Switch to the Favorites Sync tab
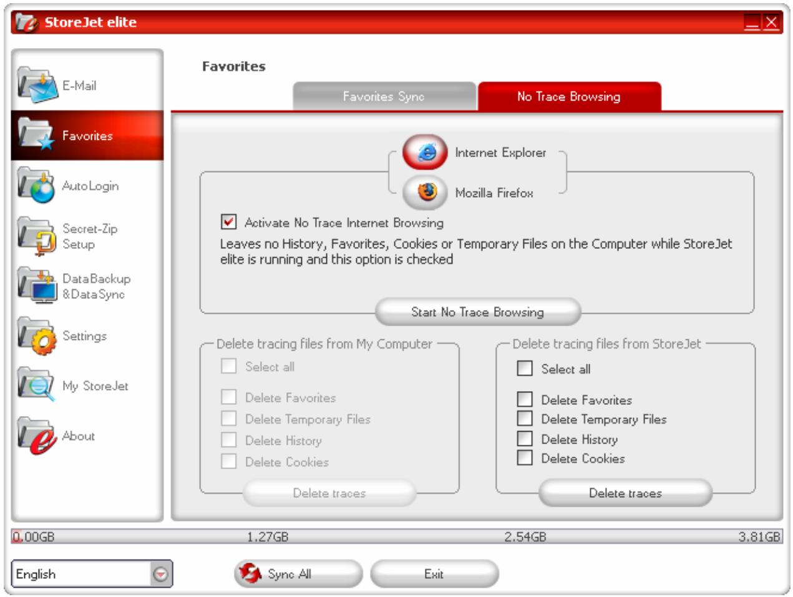793x597 pixels. (x=384, y=97)
